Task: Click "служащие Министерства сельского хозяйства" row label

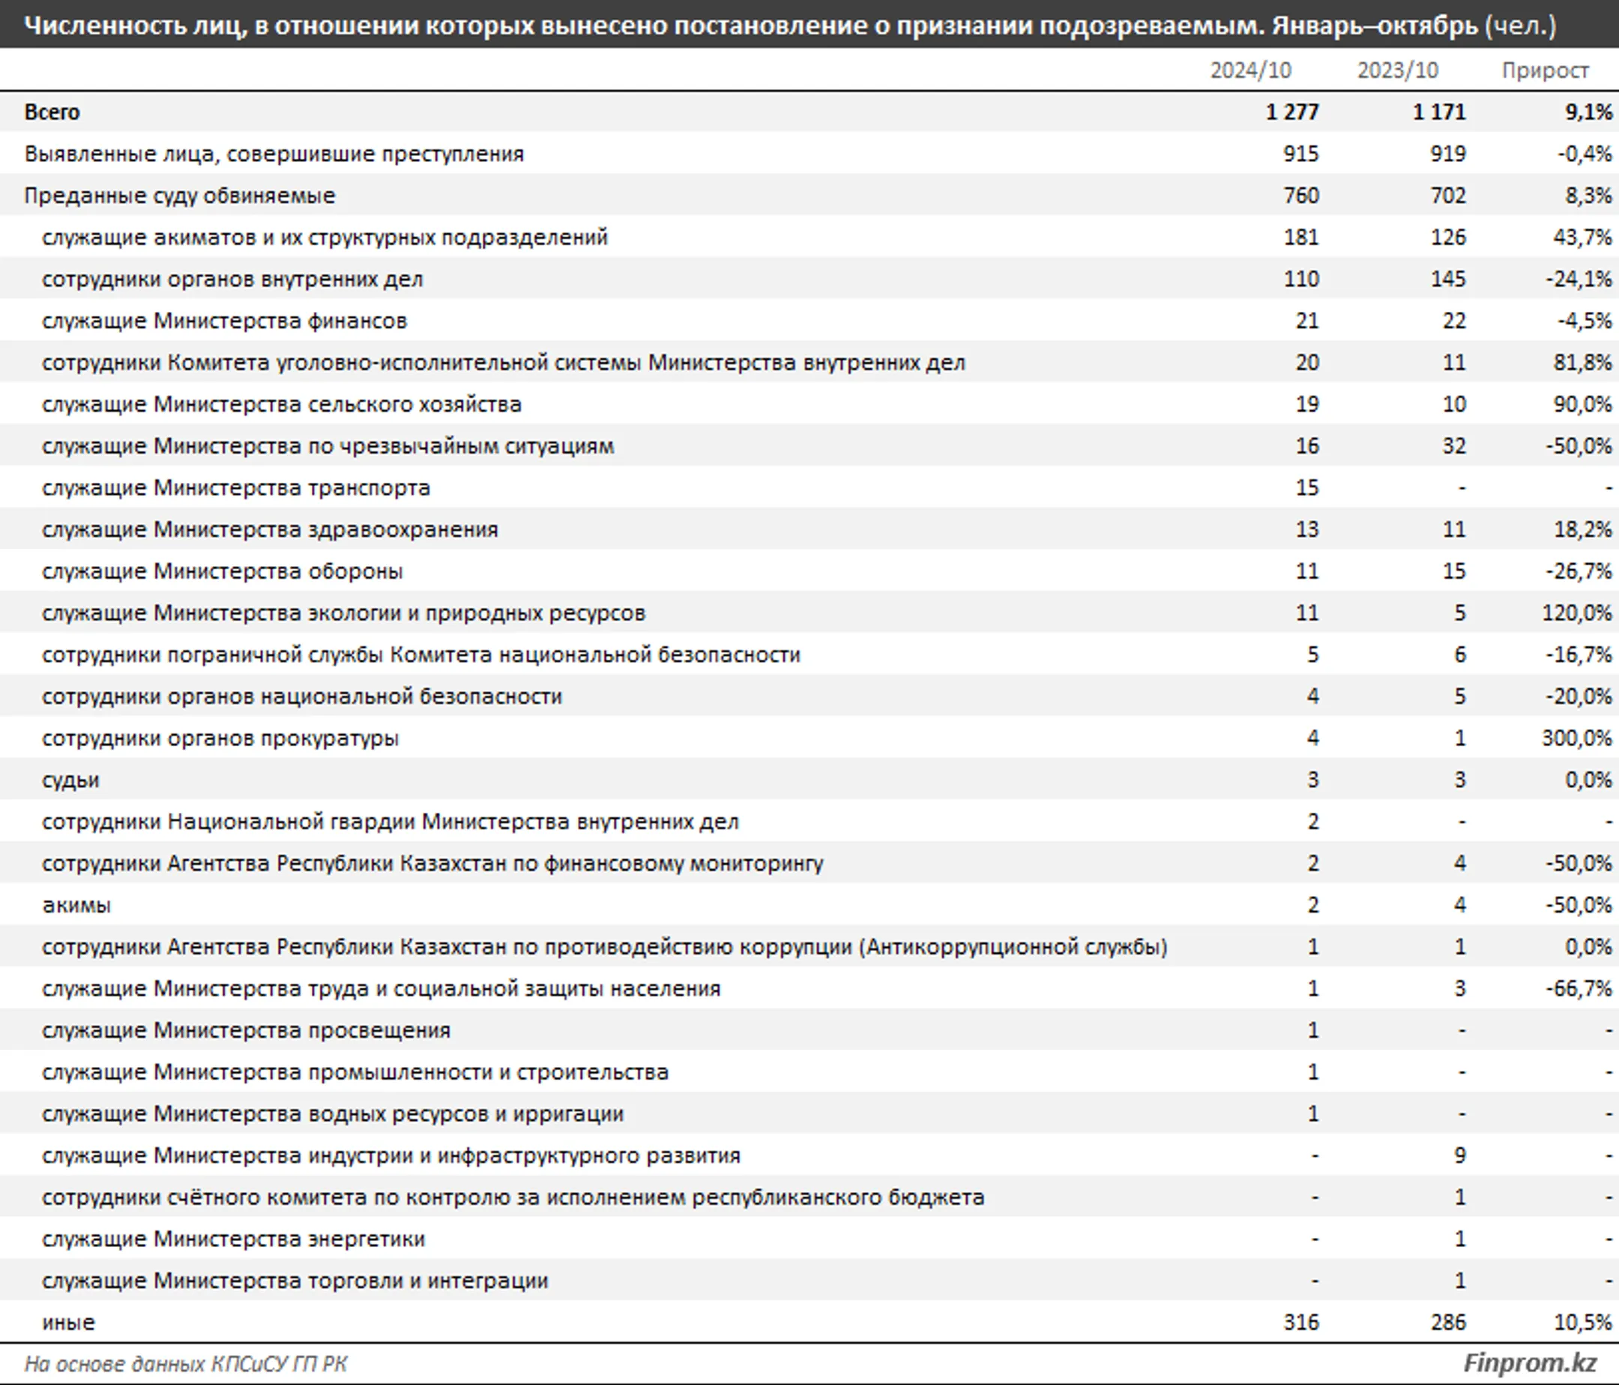Action: pyautogui.click(x=281, y=405)
